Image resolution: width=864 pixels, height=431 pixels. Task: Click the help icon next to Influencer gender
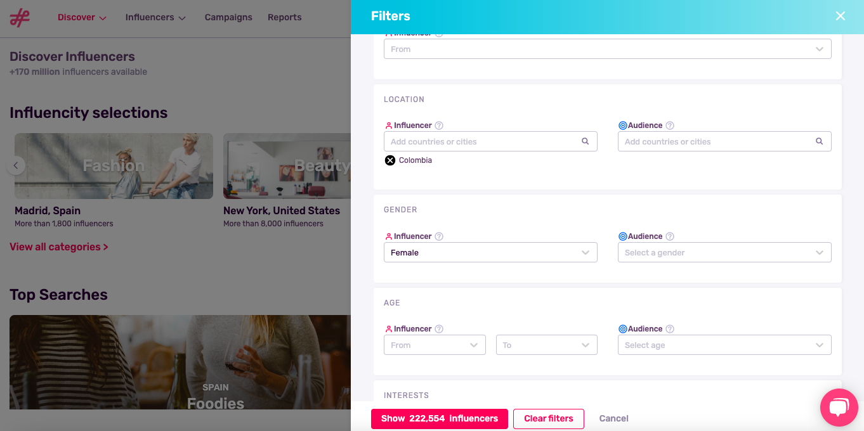[438, 236]
